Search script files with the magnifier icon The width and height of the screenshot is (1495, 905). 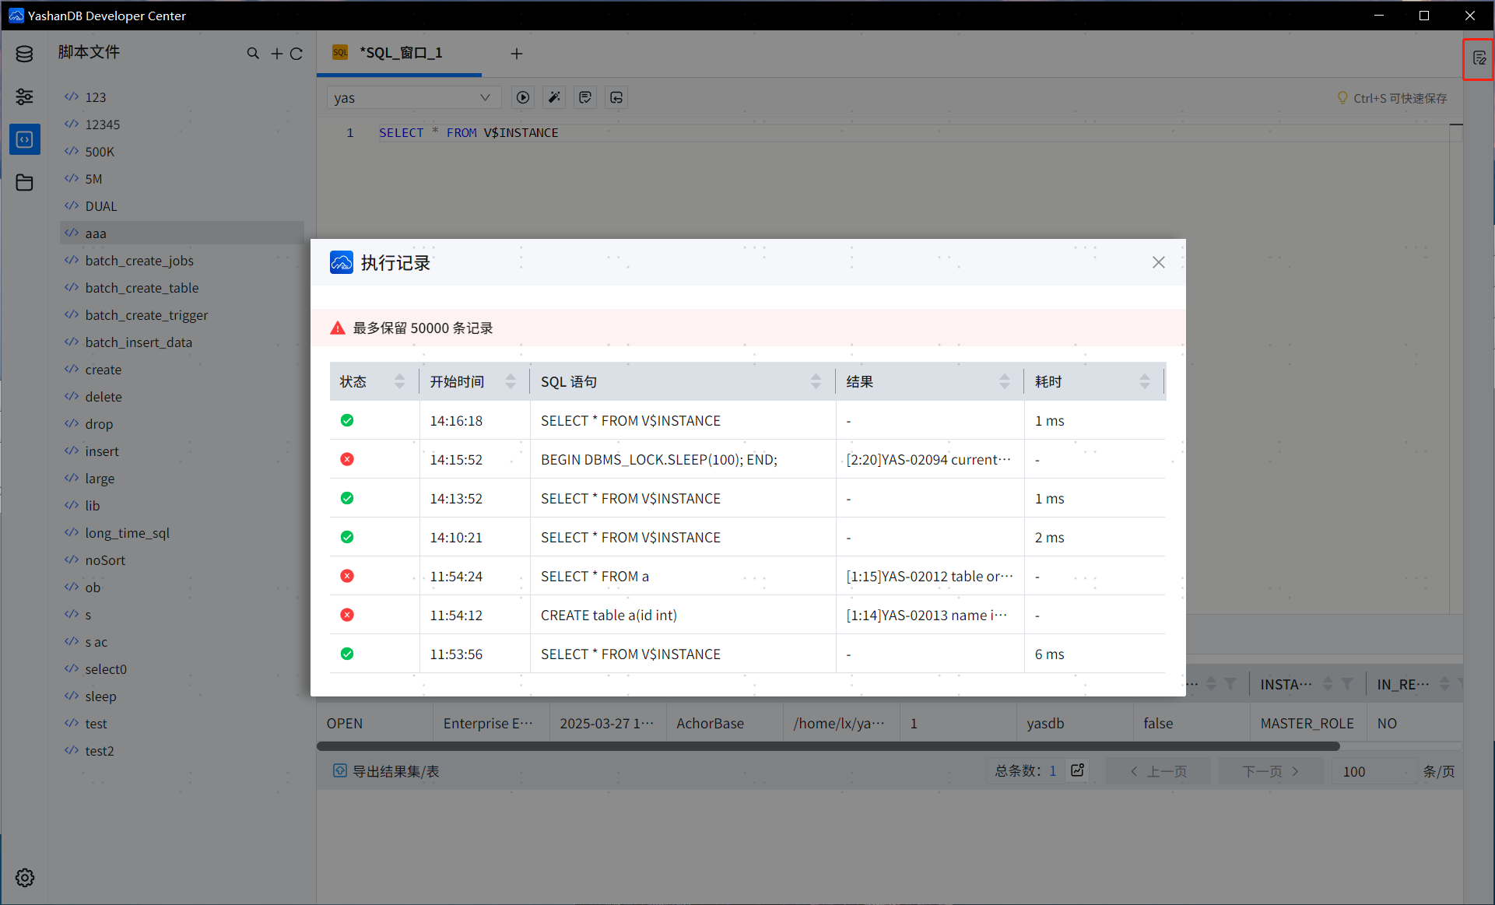click(x=253, y=53)
